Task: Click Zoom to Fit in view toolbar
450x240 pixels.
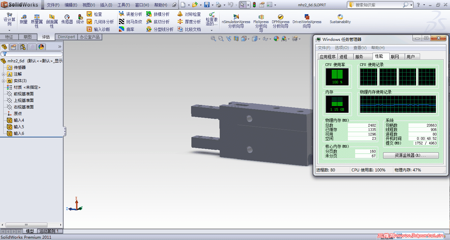Action: (213, 39)
